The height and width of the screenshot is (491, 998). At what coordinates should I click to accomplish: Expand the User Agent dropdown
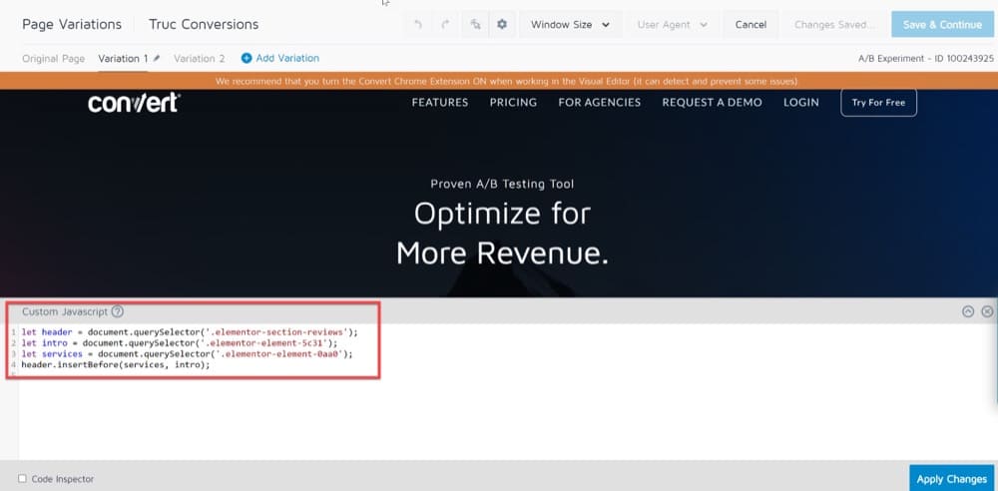pos(673,25)
